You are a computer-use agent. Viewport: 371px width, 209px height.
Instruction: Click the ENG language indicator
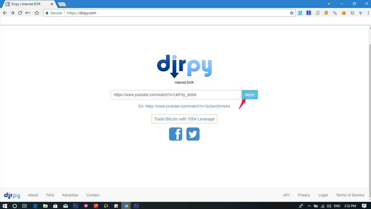pyautogui.click(x=337, y=206)
